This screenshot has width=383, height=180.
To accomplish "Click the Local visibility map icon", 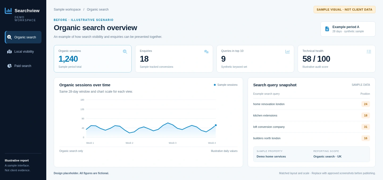I will coord(9,52).
